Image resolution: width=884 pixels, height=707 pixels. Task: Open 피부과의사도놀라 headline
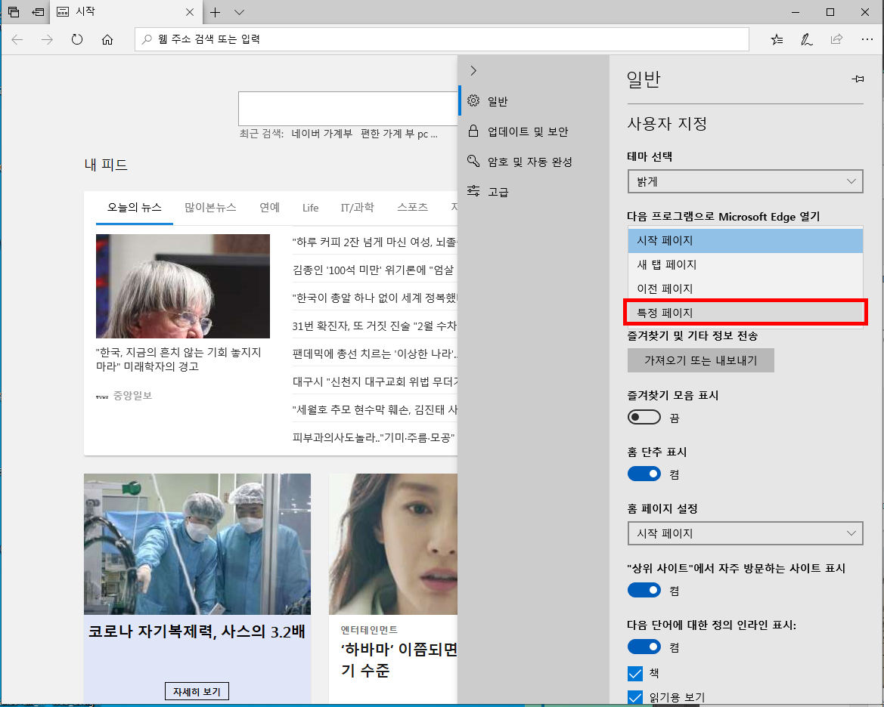374,437
